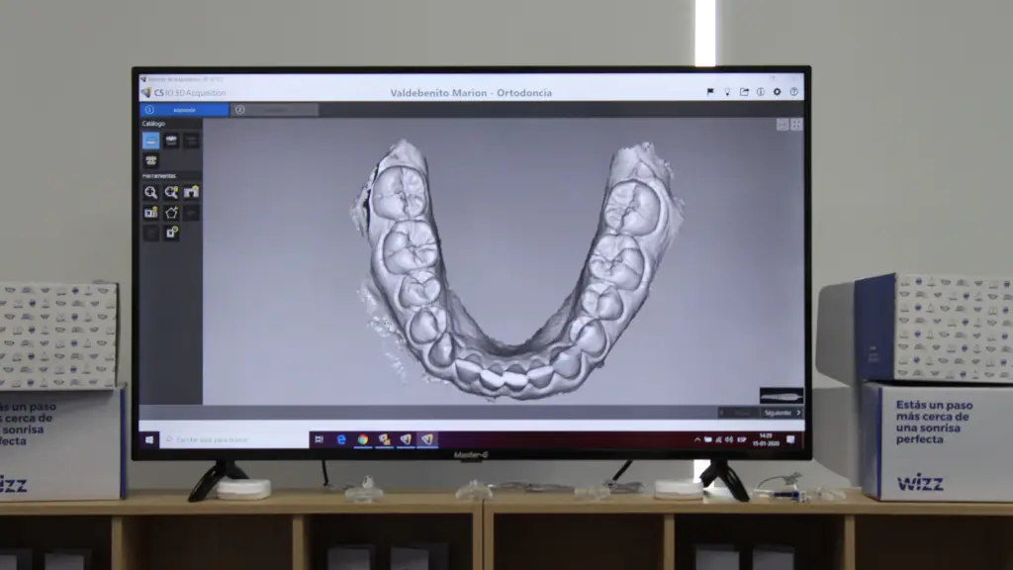This screenshot has height=570, width=1013.
Task: Pick the polygon selection tool
Action: (x=171, y=213)
